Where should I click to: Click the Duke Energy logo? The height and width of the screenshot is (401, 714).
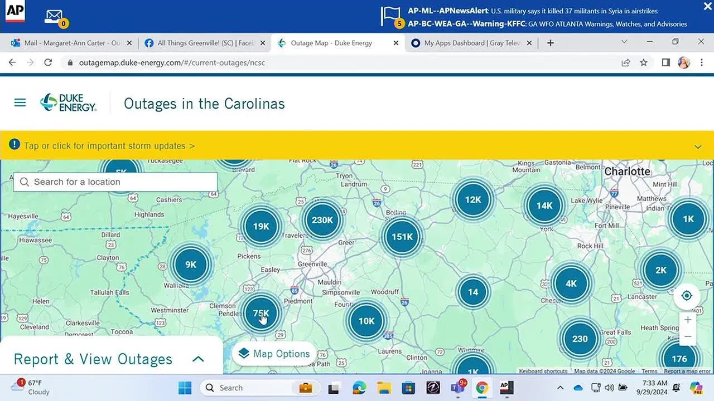(x=68, y=102)
